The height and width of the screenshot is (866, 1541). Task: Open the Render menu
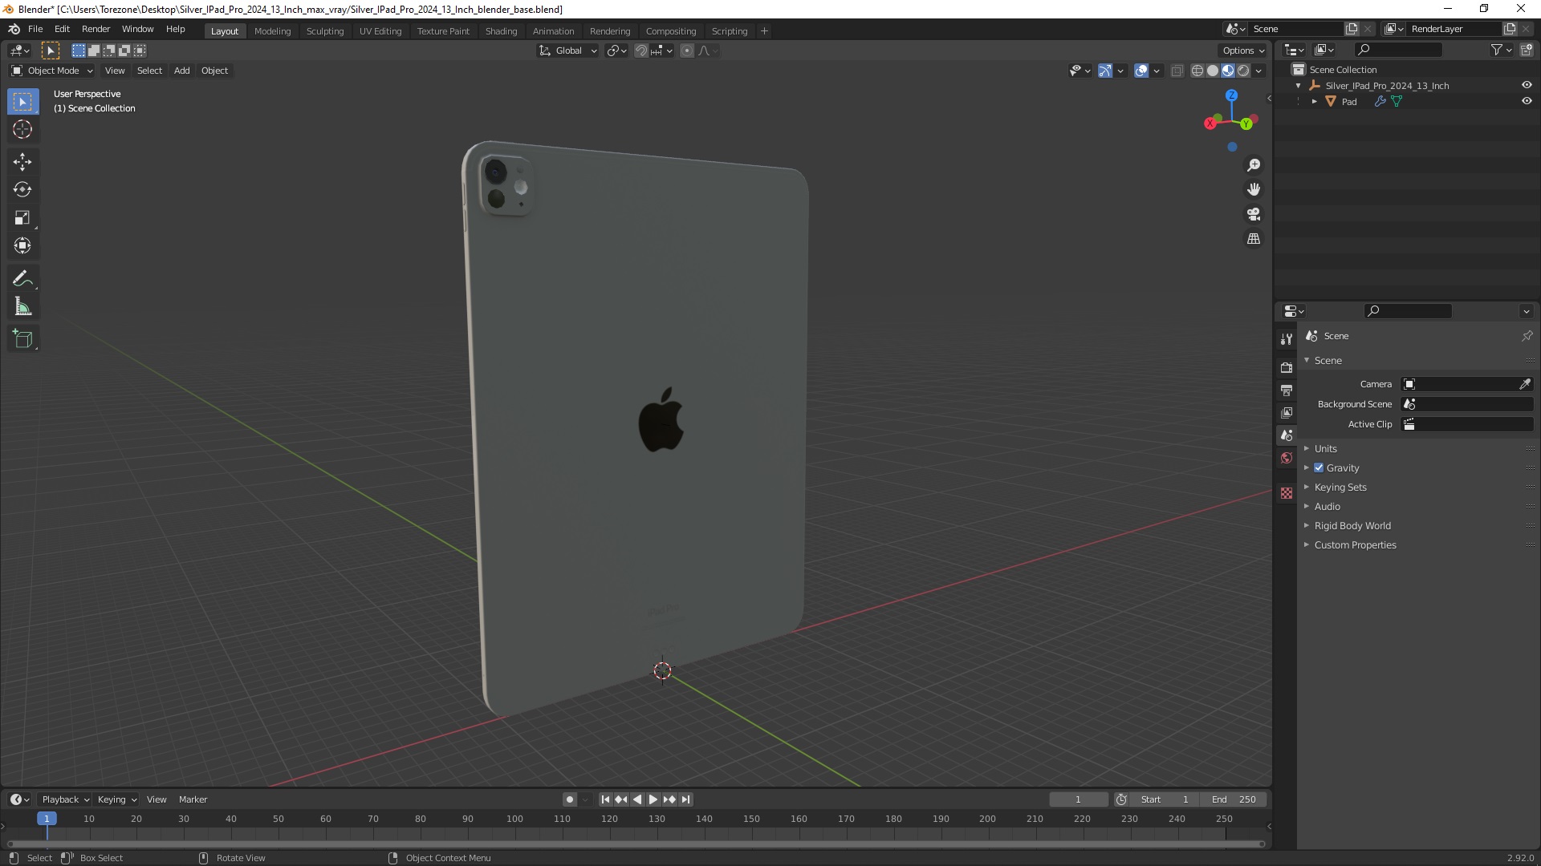(x=96, y=29)
